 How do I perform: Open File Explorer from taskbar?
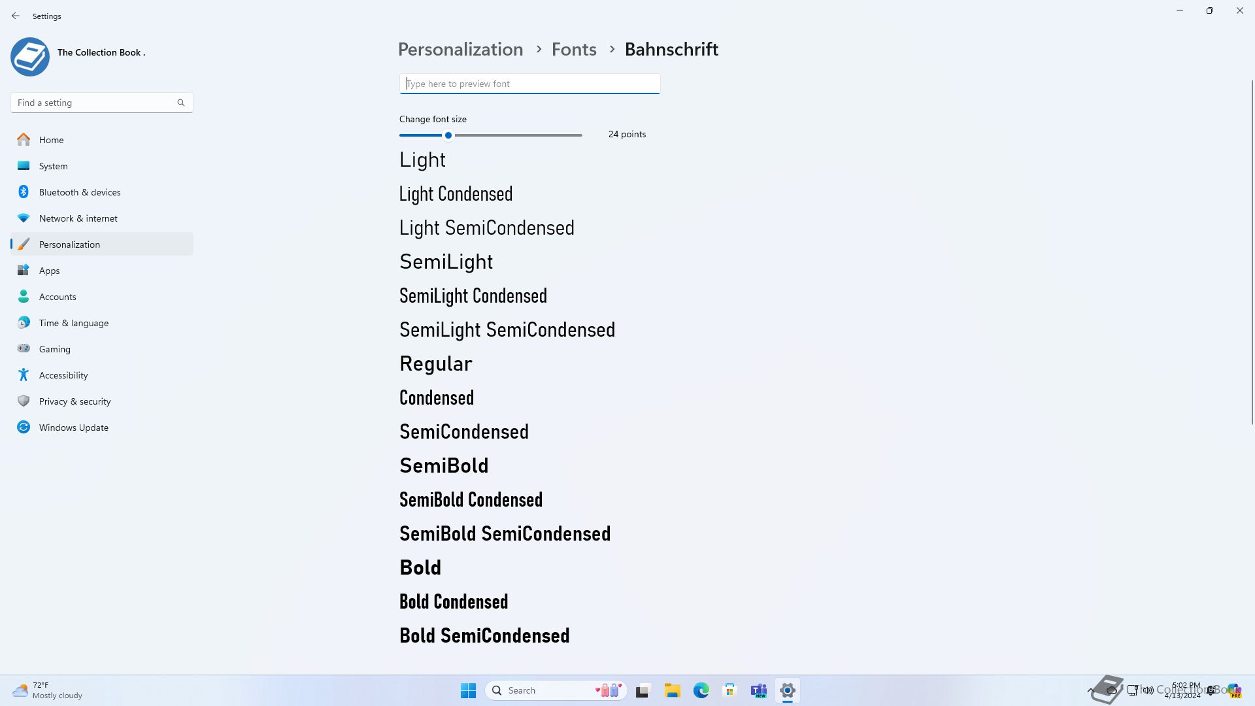[x=673, y=690]
